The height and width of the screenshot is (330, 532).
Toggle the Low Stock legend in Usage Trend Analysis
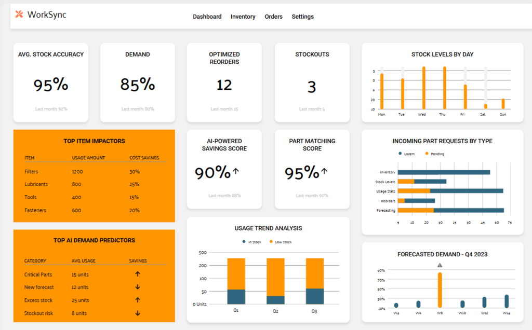278,241
